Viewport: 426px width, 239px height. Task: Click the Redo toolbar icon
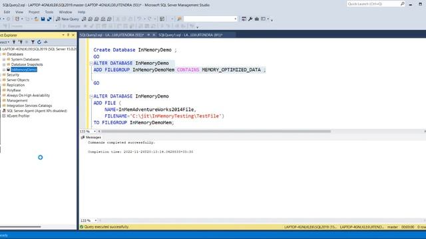149,19
